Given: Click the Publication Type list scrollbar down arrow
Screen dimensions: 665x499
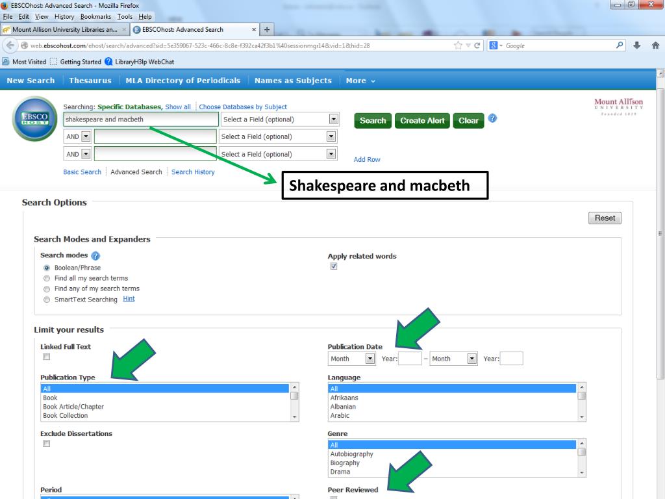Looking at the screenshot, I should 294,417.
